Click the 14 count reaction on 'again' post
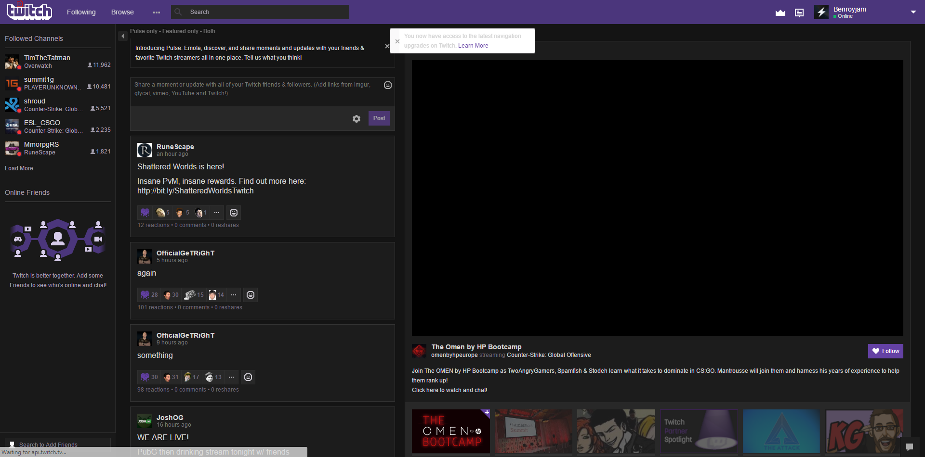This screenshot has width=925, height=457. coord(216,295)
